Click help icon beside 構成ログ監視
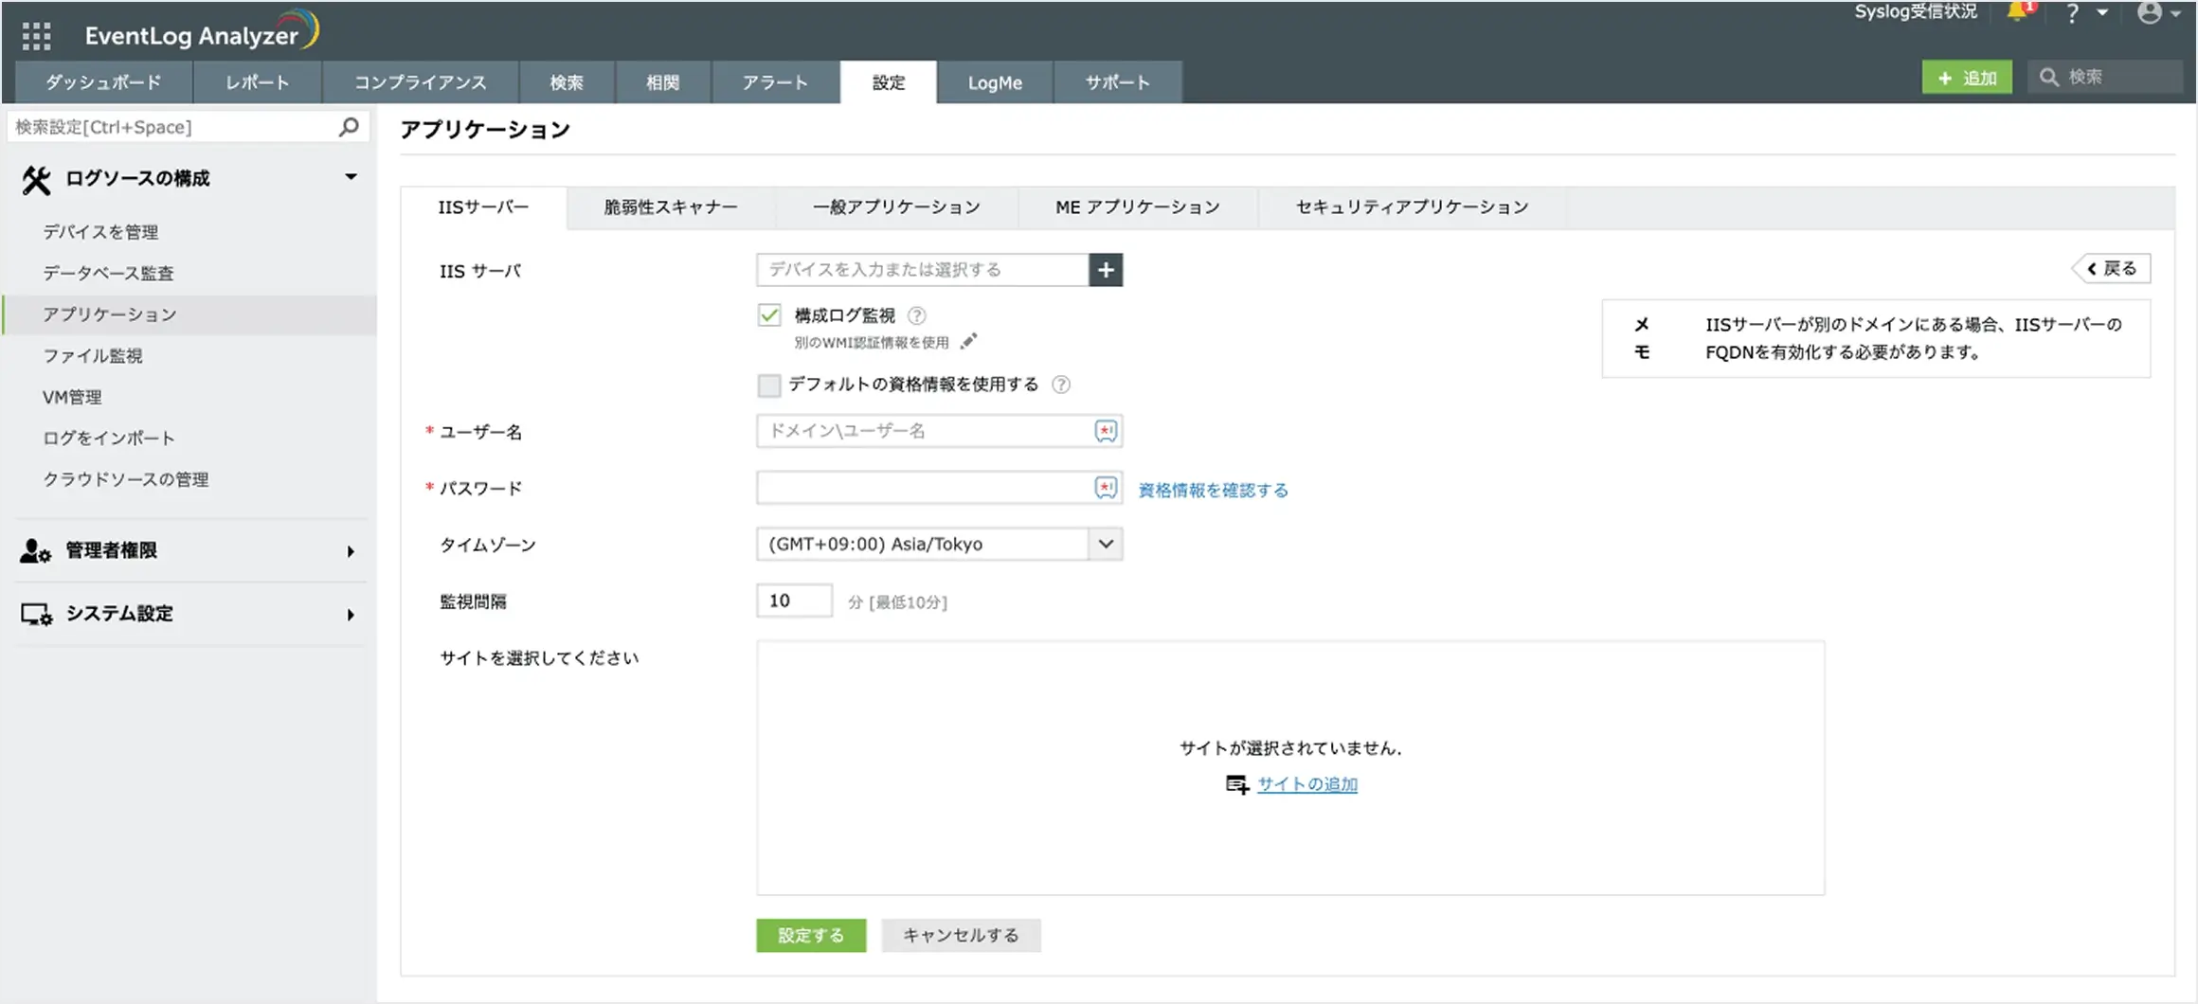 tap(916, 315)
